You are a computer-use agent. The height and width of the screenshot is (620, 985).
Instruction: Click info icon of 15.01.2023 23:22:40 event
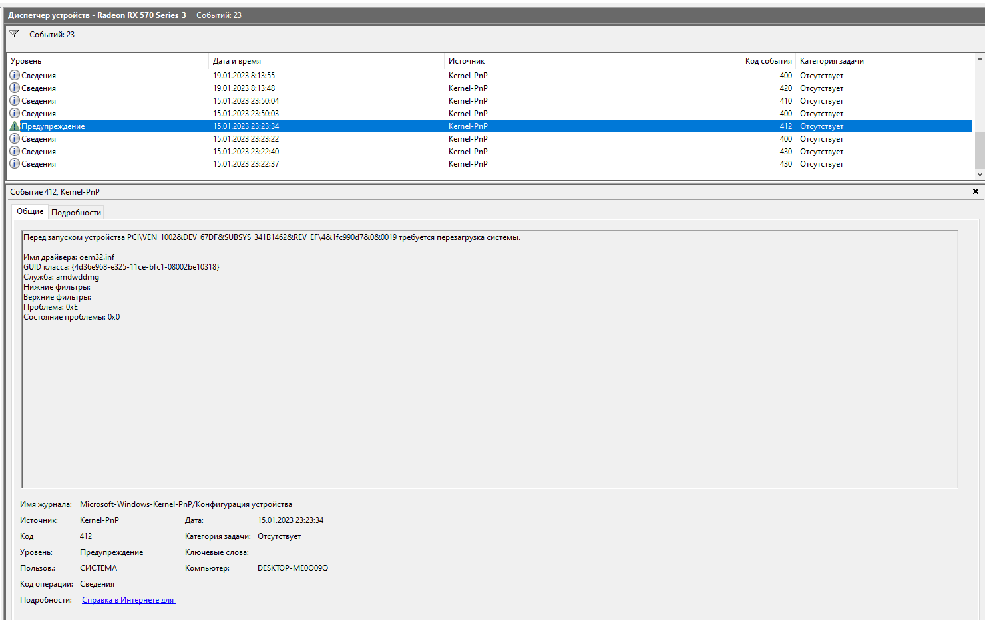[x=15, y=151]
